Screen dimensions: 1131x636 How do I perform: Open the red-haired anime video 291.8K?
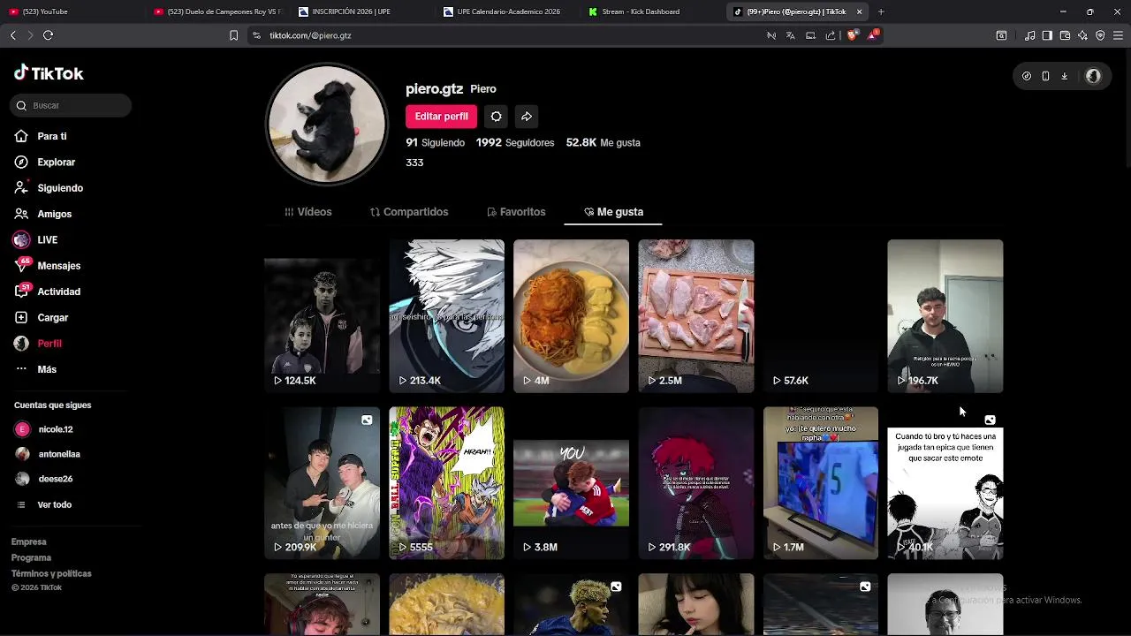(x=695, y=483)
